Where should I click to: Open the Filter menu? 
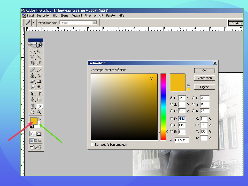pyautogui.click(x=88, y=16)
